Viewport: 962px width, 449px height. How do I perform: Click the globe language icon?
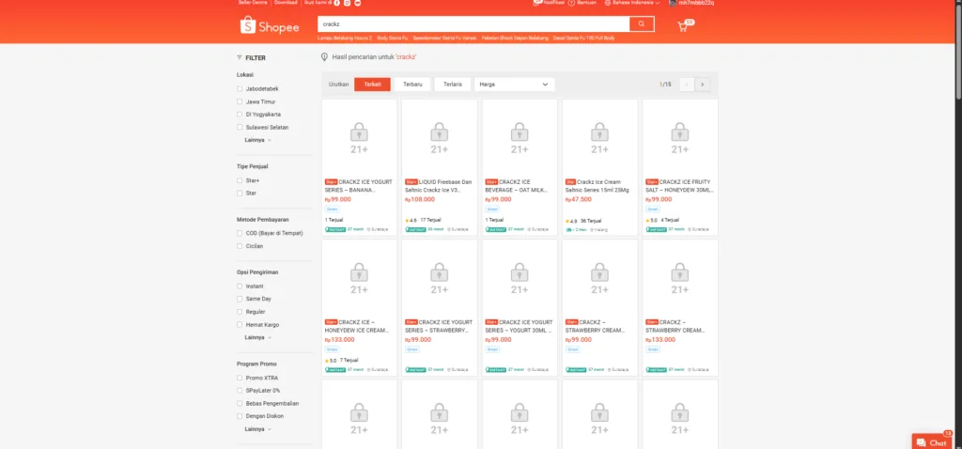608,3
